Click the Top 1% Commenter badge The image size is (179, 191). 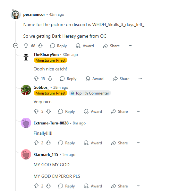(90, 93)
